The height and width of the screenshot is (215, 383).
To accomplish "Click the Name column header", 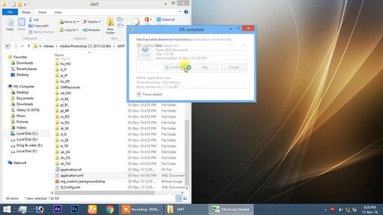I will [59, 55].
